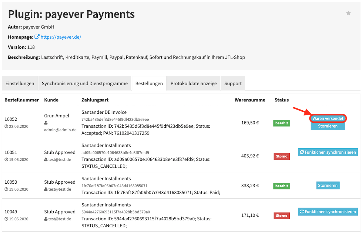Click user icon under Grün Ampel
363x233 pixels.
(x=46, y=123)
